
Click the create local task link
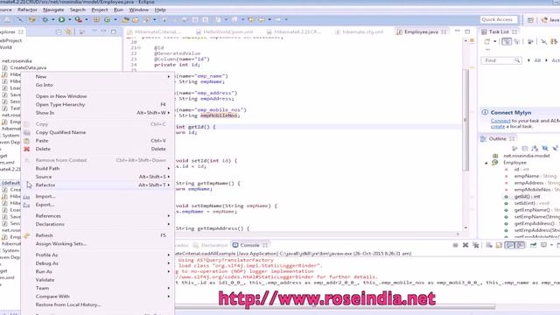(x=498, y=126)
